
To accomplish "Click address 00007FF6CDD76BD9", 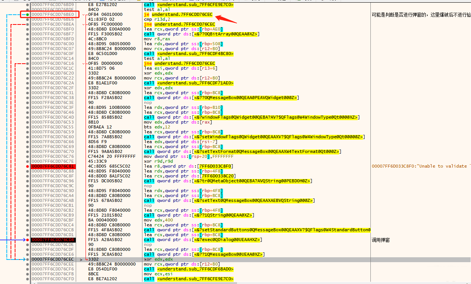I will pos(53,5).
